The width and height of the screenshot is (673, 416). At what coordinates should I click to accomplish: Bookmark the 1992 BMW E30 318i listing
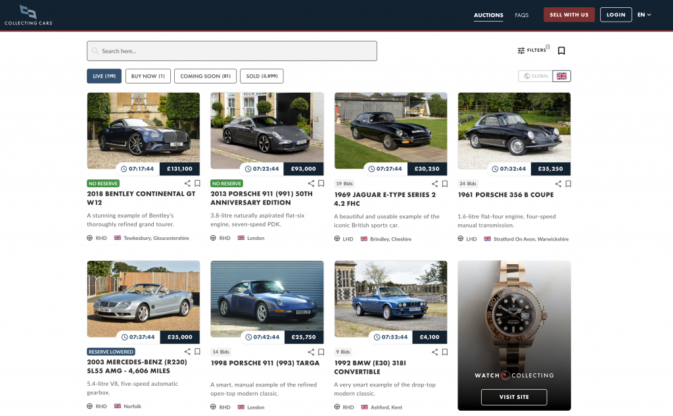click(x=445, y=352)
